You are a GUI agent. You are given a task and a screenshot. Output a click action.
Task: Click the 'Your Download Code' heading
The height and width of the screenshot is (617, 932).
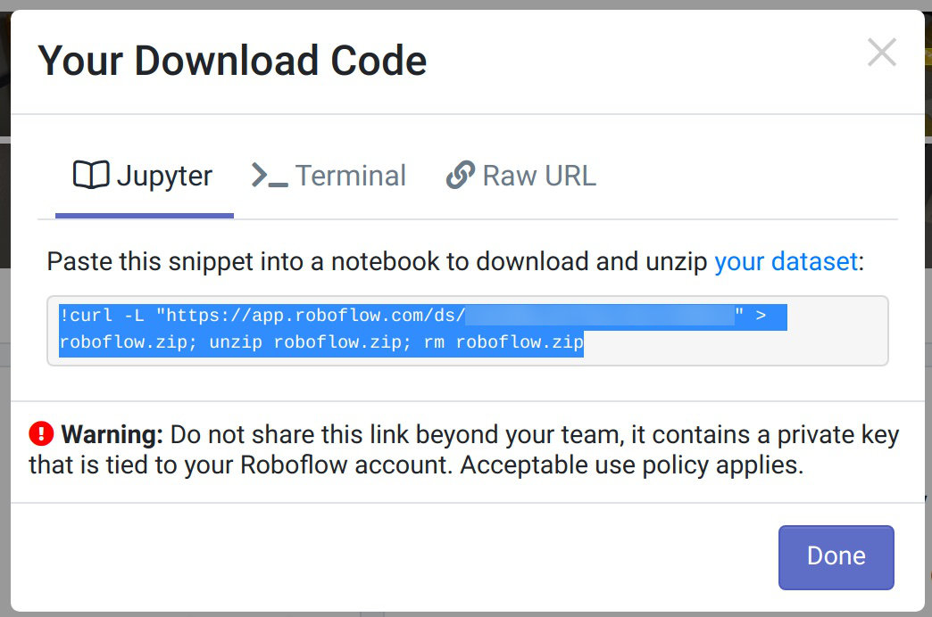(x=232, y=61)
